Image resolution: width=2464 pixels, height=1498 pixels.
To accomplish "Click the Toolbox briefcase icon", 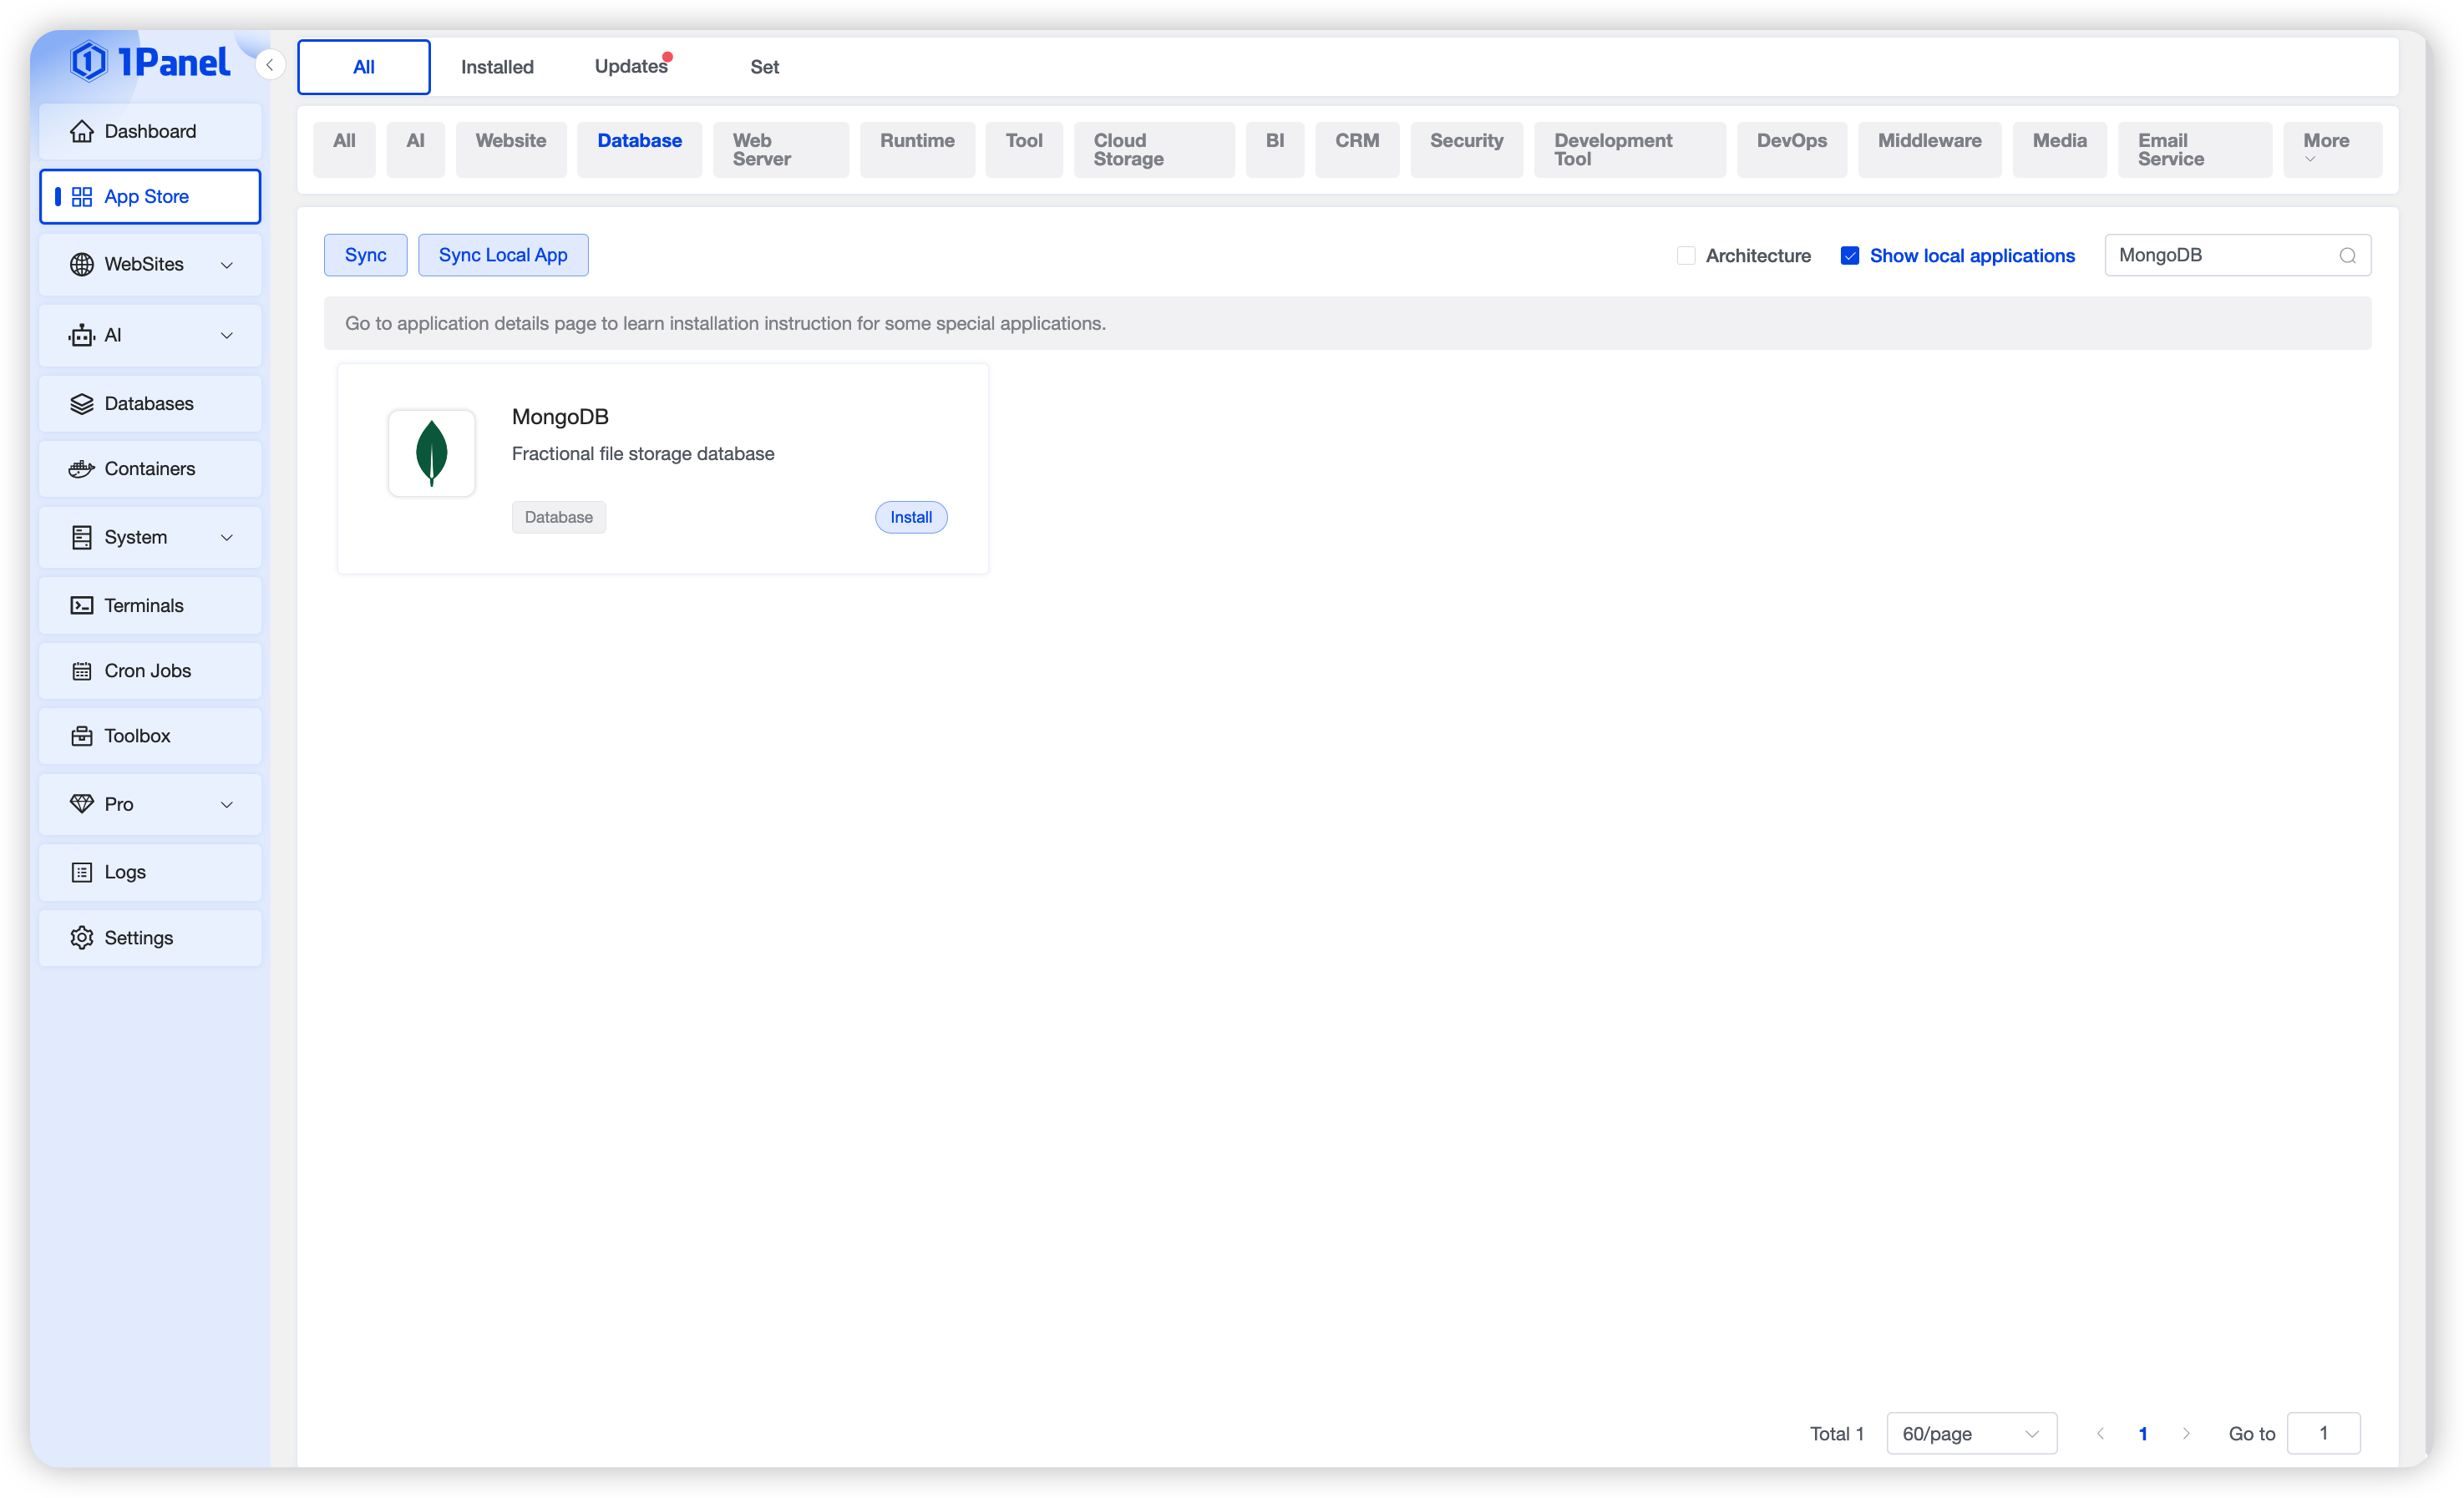I will click(82, 736).
